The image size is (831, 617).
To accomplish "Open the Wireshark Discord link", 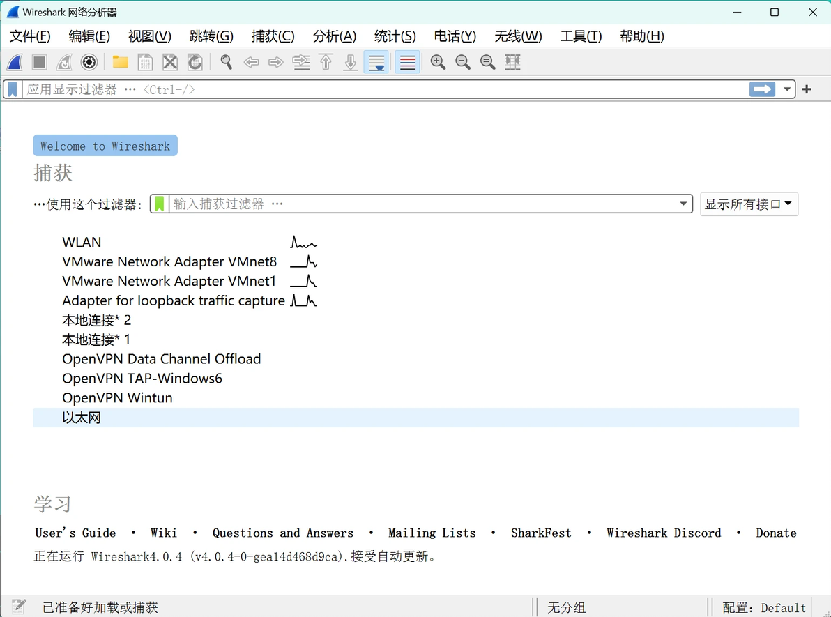I will click(664, 533).
